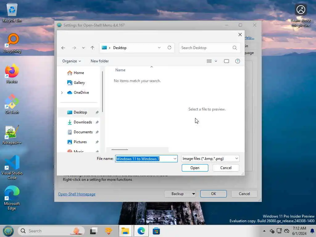Expand the address bar path history dropdown
Viewport: 316px width, 237px height.
click(x=159, y=48)
